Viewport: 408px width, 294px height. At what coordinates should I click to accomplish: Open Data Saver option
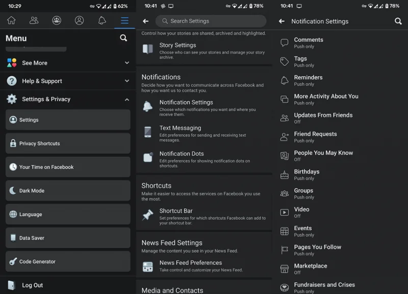pyautogui.click(x=68, y=238)
